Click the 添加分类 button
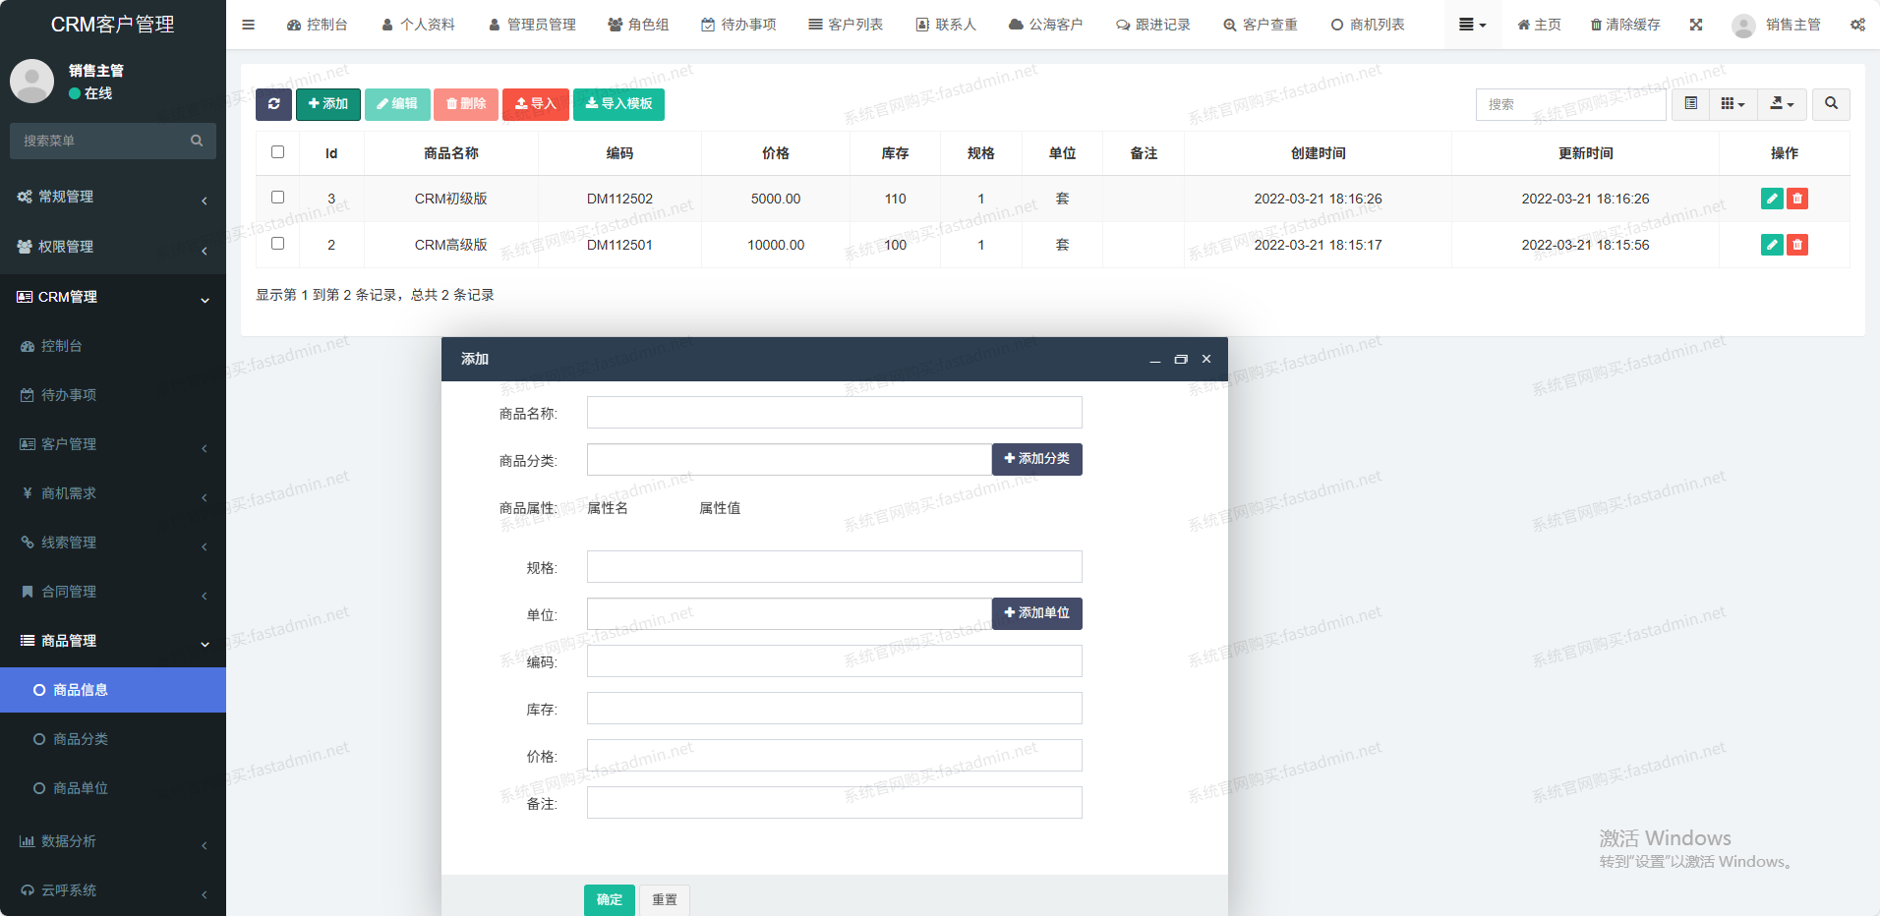The width and height of the screenshot is (1880, 916). click(x=1036, y=459)
